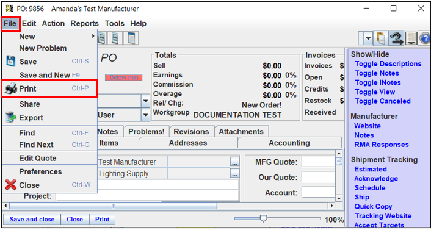Click the horizontal scrollbar thumb
431x230 pixels.
(x=113, y=206)
